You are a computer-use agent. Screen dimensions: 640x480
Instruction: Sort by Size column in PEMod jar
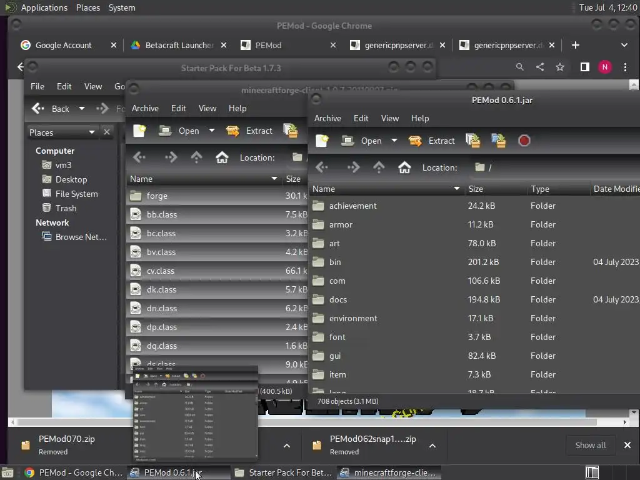tap(496, 189)
